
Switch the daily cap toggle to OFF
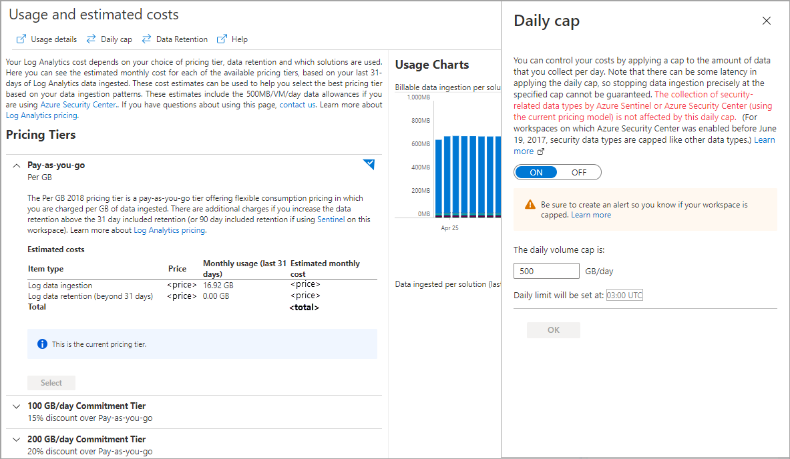579,173
